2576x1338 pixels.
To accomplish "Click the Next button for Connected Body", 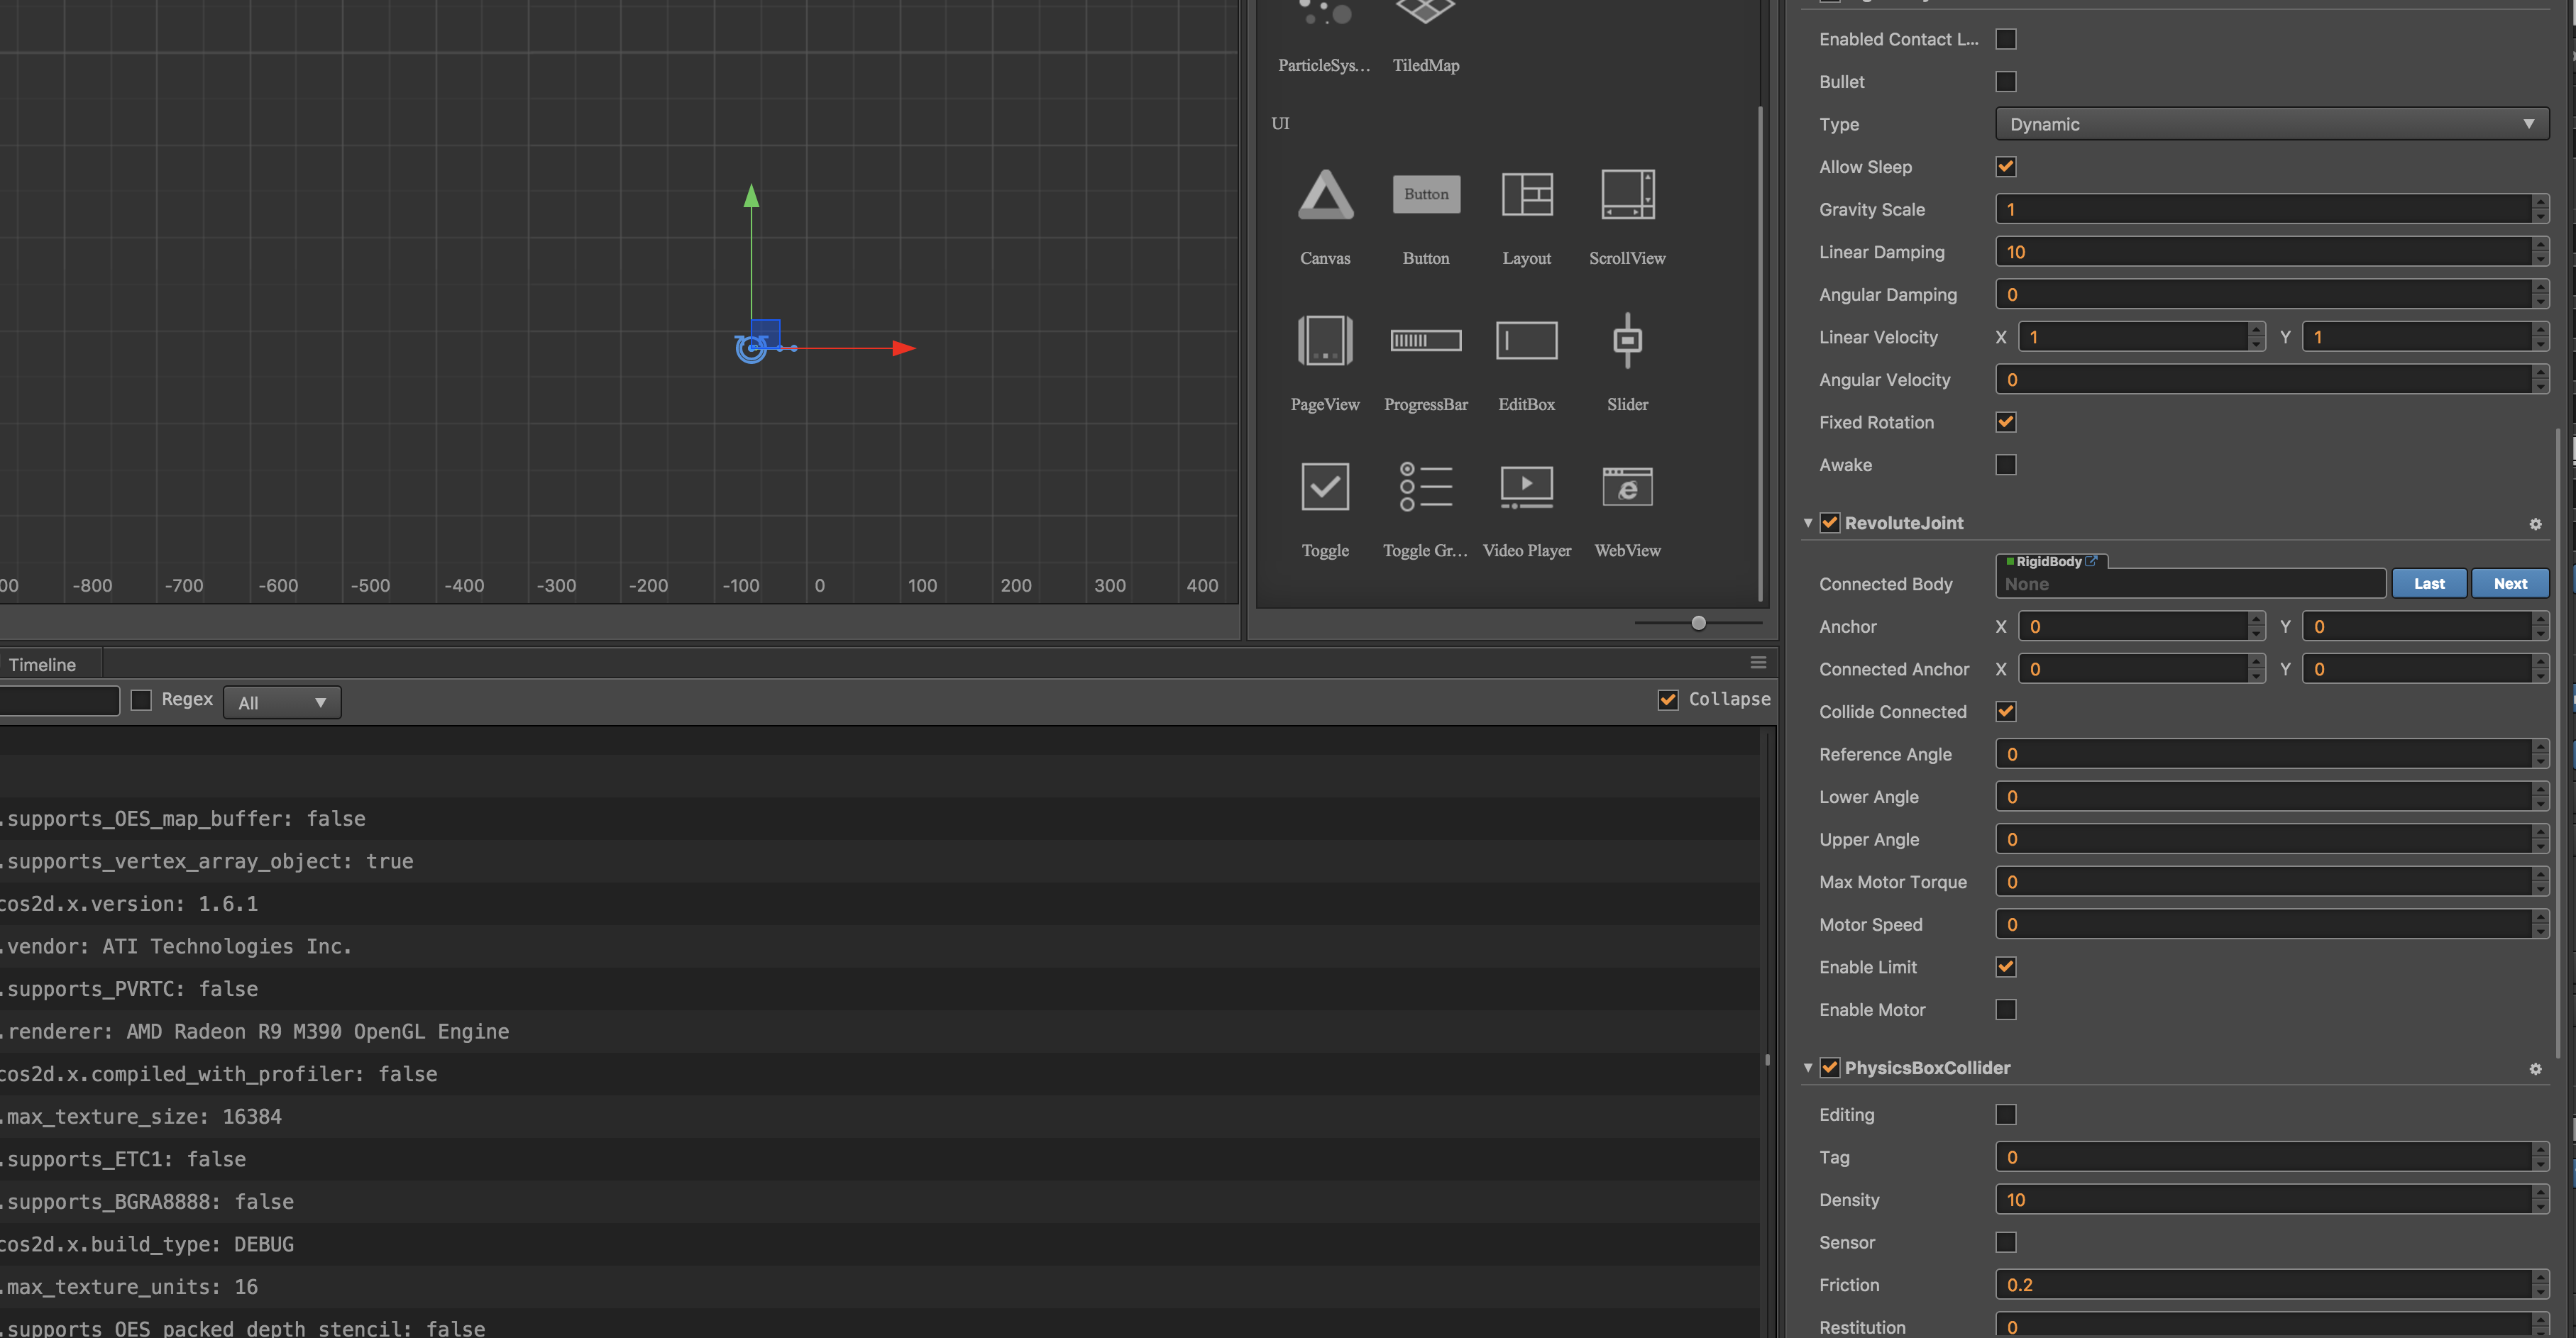I will [2509, 584].
